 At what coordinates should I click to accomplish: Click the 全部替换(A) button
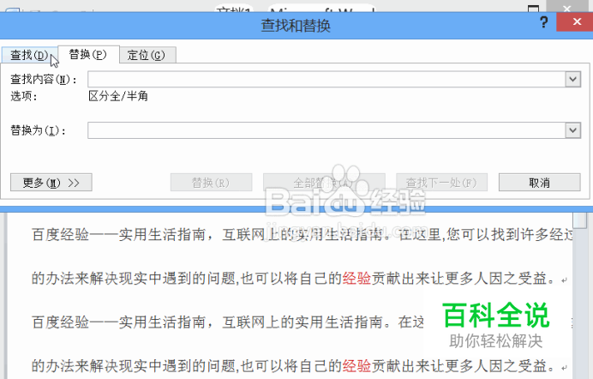tap(324, 183)
